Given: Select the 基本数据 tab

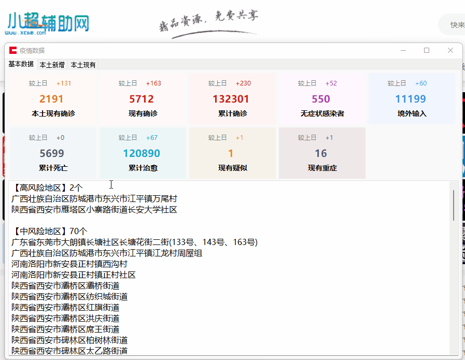Looking at the screenshot, I should pyautogui.click(x=21, y=64).
